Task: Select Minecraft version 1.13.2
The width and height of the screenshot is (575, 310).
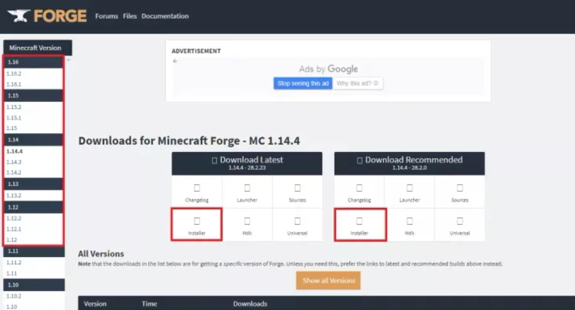Action: pos(14,195)
